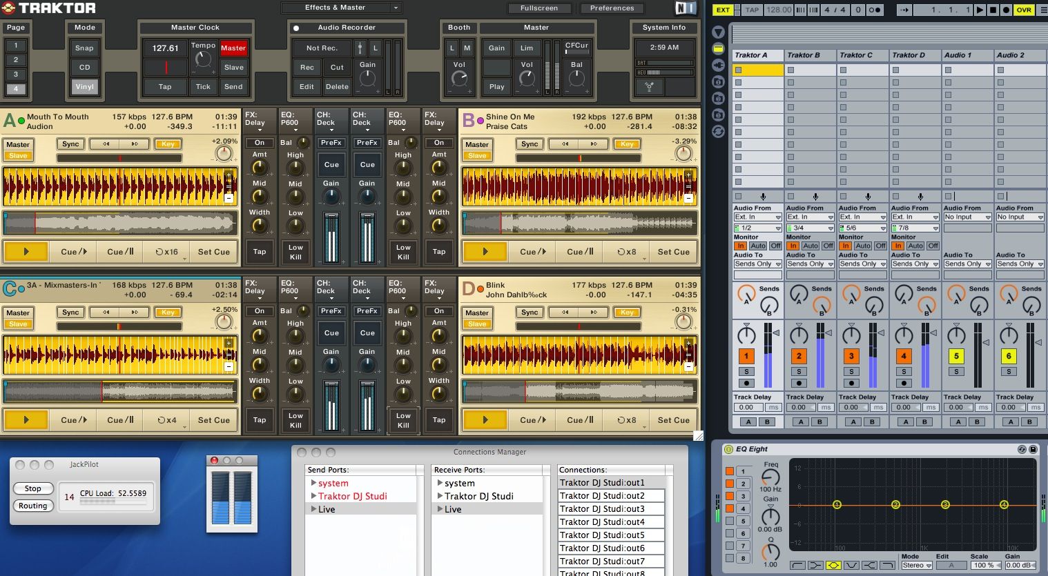Open the Ext. In input chooser on Traktor A

click(757, 217)
